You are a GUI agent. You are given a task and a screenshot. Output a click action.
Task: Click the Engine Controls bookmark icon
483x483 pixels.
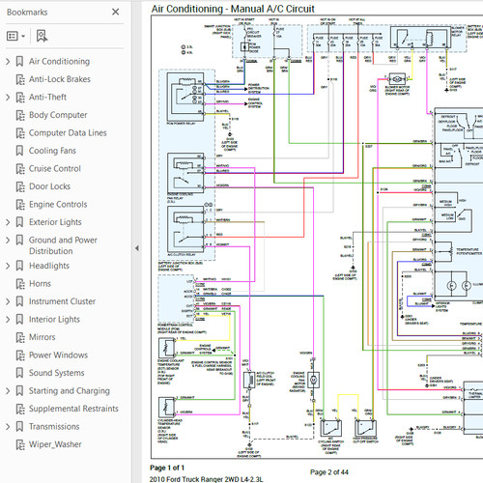coord(20,205)
